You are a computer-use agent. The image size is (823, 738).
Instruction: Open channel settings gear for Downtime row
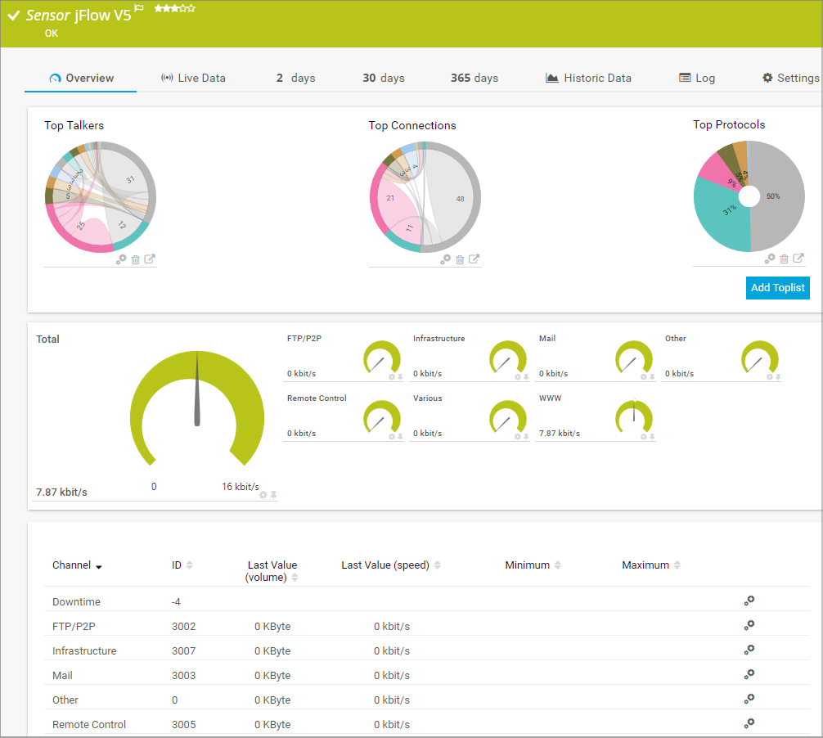coord(749,601)
